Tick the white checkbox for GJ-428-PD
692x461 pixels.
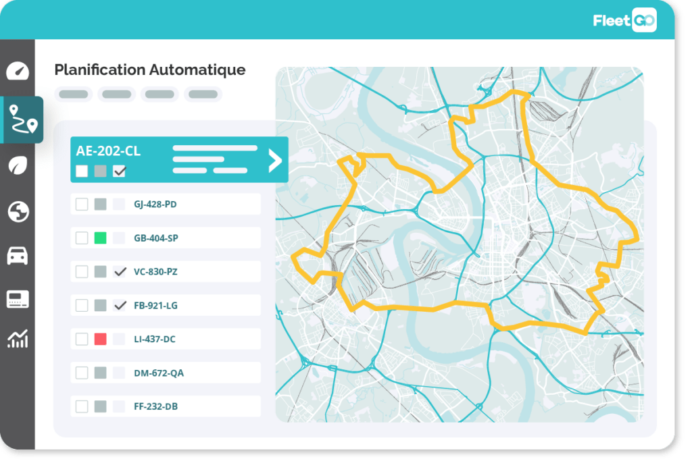[x=82, y=204]
